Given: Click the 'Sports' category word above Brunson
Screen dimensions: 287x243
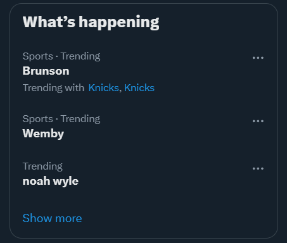Looking at the screenshot, I should point(37,56).
